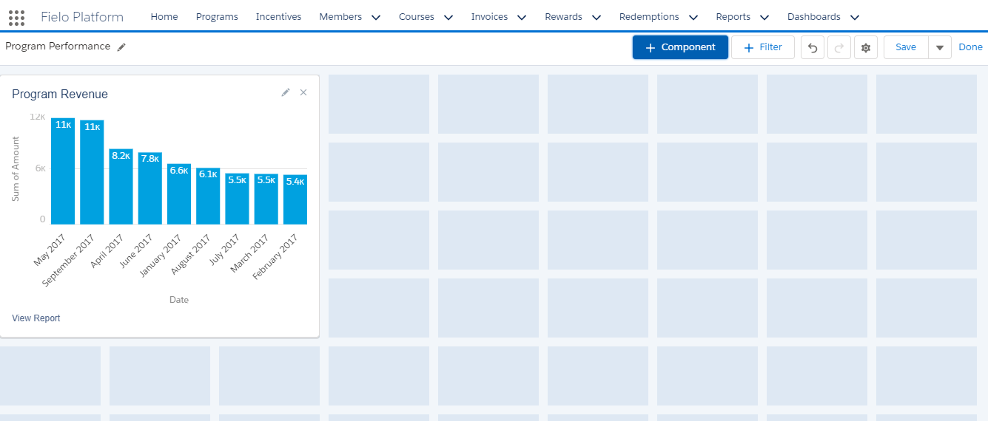Open the Rewards tab
Image resolution: width=988 pixels, height=421 pixels.
[x=563, y=17]
